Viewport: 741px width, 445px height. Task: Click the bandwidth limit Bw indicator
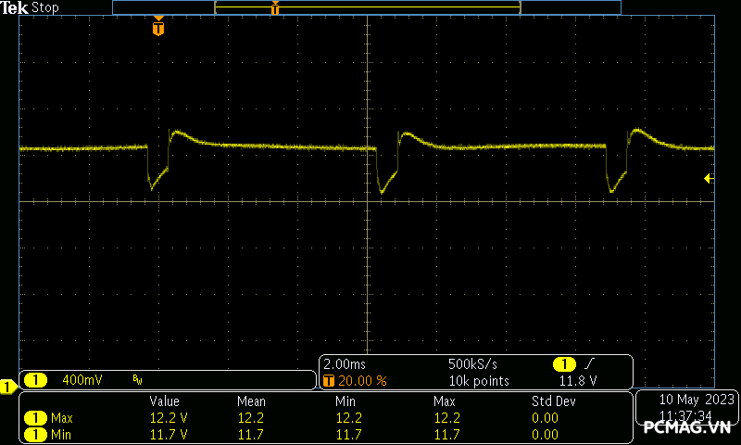tap(137, 380)
